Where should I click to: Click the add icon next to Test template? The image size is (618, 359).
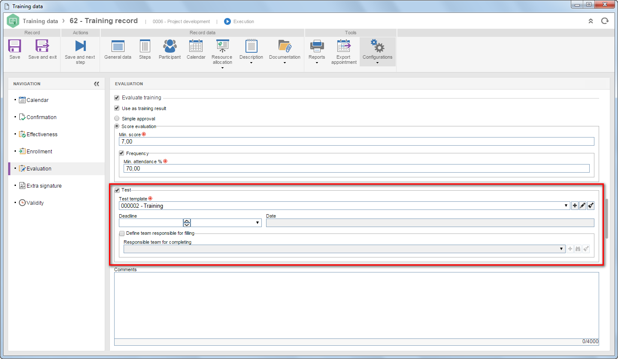[x=575, y=206]
